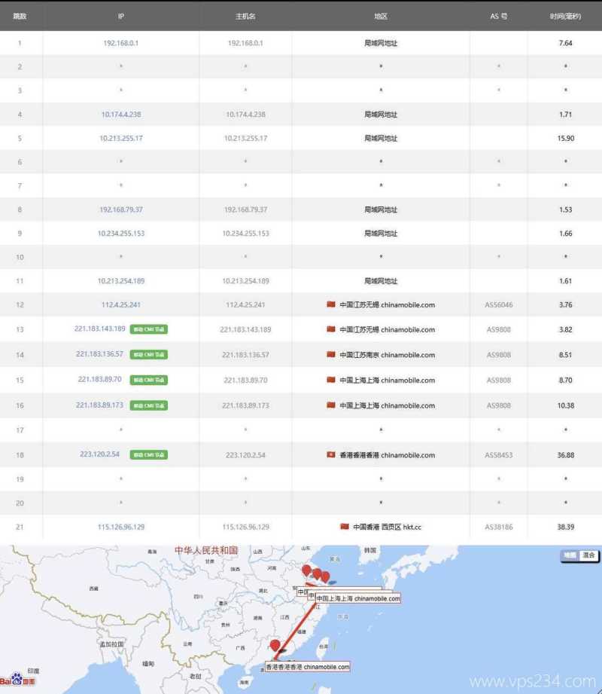This screenshot has height=694, width=602.
Task: Click the Hong Kong flag on row 18
Action: point(330,455)
